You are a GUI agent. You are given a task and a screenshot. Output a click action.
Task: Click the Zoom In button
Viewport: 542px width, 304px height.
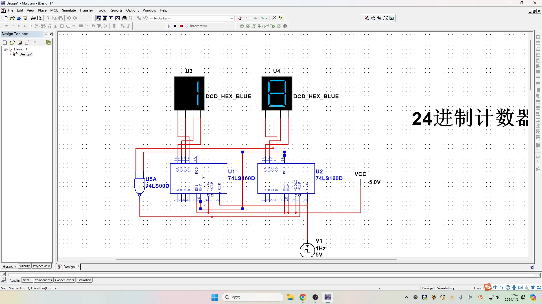tap(367, 18)
